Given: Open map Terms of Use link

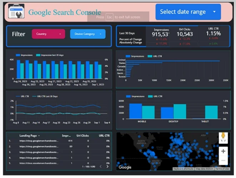Looking at the screenshot, I should tap(222, 169).
